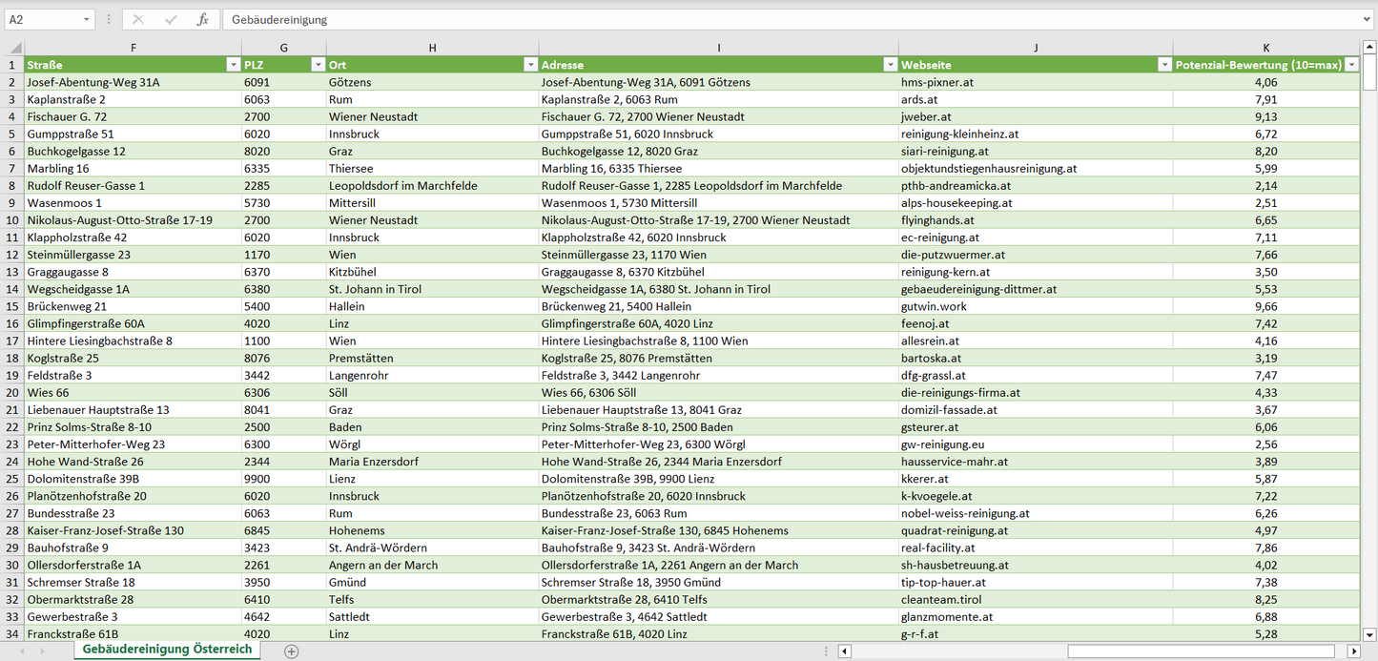The width and height of the screenshot is (1378, 661).
Task: Click the vertical scrollbar down arrow
Action: pyautogui.click(x=1369, y=634)
